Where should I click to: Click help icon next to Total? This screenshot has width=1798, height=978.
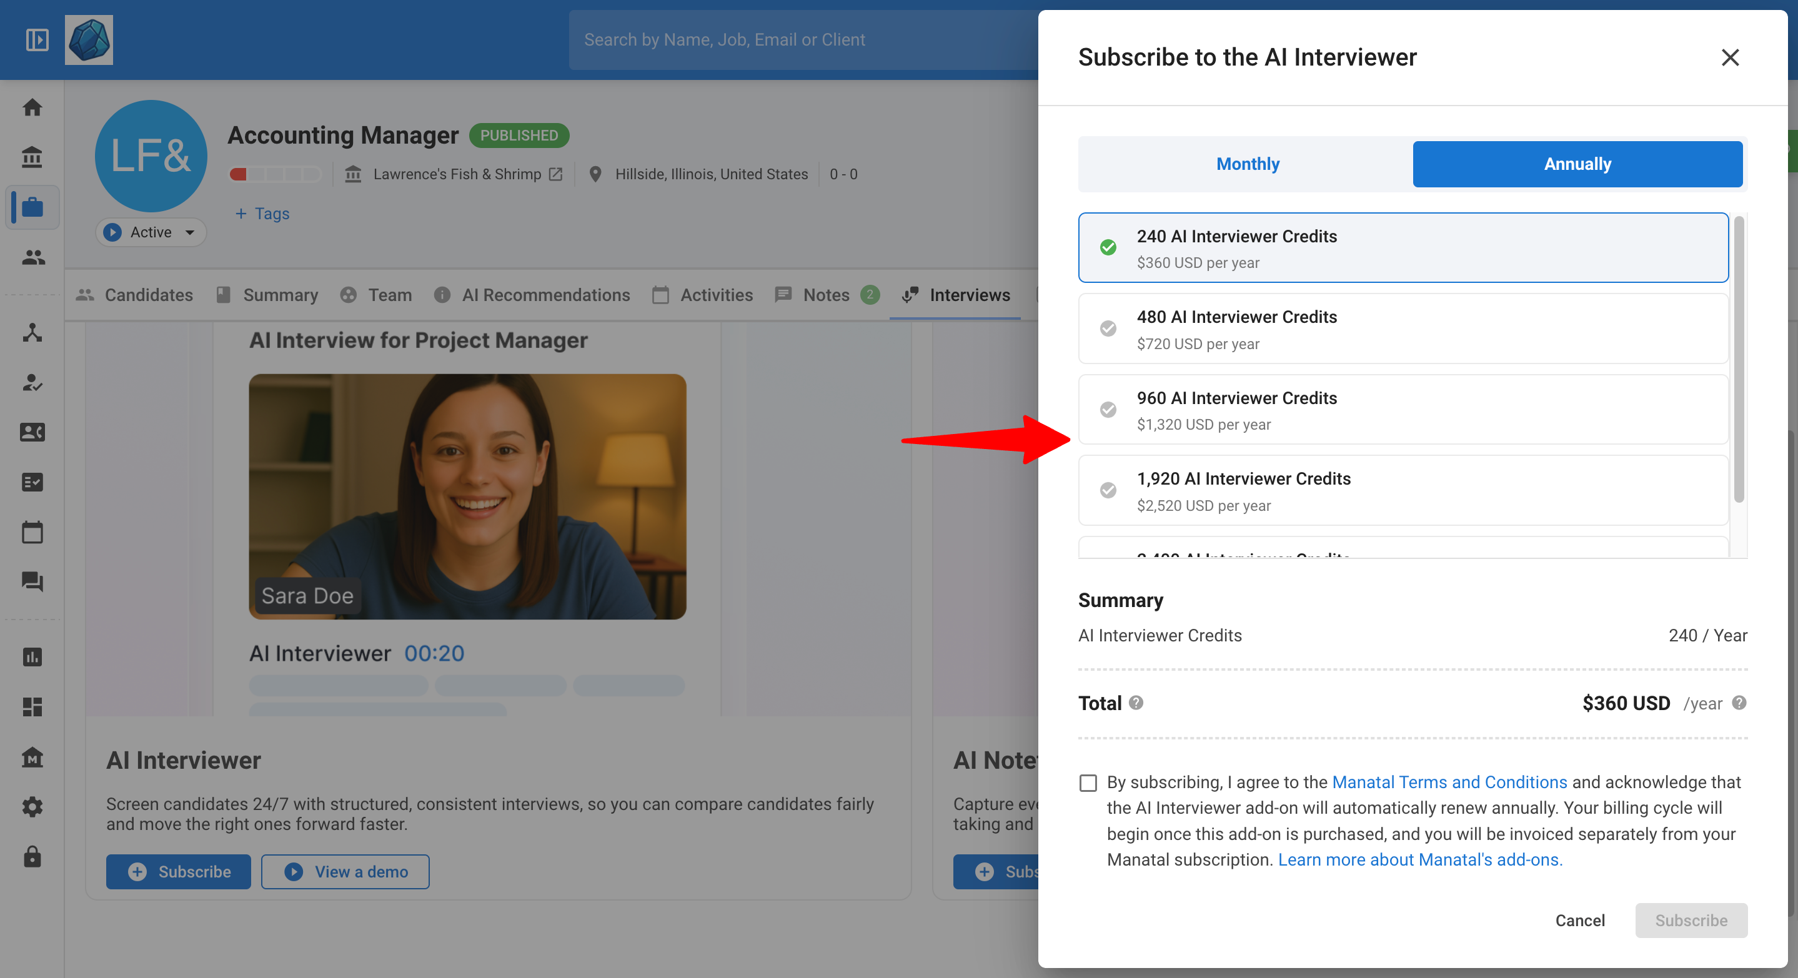[x=1136, y=703]
